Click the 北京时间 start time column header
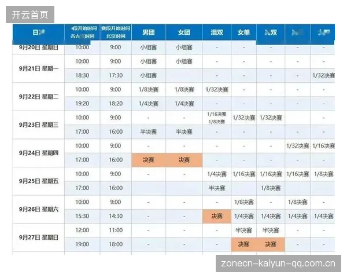Viewport: 347px width, 278px height. (x=116, y=32)
